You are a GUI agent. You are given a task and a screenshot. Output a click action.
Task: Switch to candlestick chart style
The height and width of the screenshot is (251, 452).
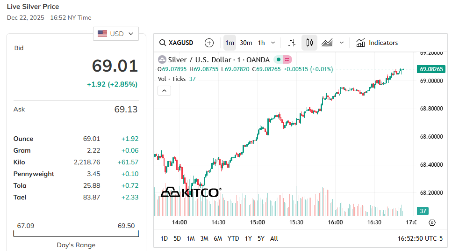click(x=309, y=43)
